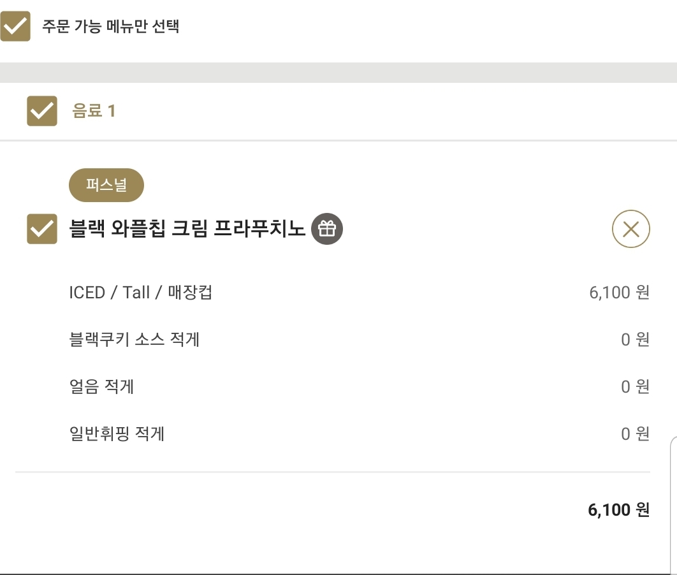
Task: Click the 음료 1 section header label
Action: tap(94, 111)
